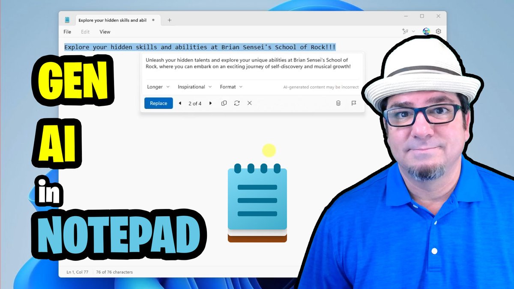
Task: Open Notepad settings gear
Action: 438,31
